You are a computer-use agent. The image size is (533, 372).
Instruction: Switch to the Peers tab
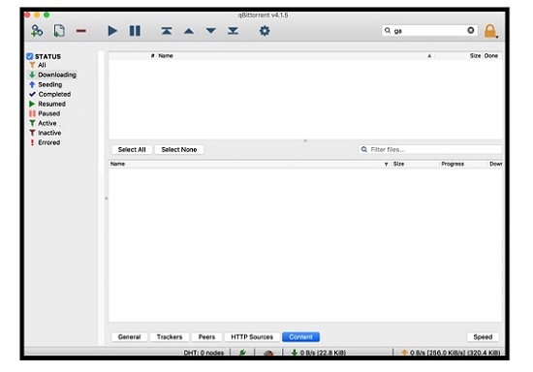click(206, 337)
